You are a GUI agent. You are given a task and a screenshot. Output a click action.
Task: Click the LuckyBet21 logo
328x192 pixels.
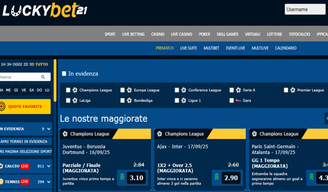tap(45, 10)
